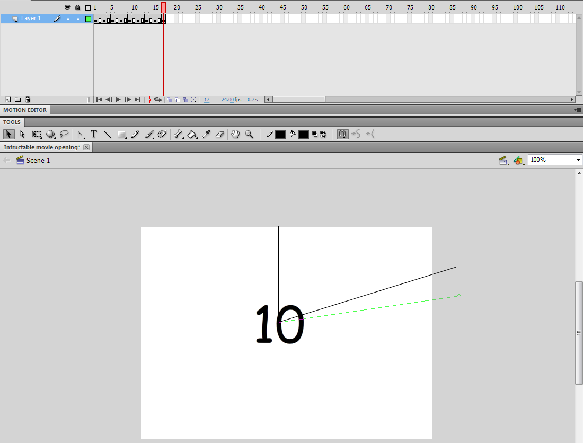Toggle the Loop playback button
Viewport: 583px width, 443px height.
pos(157,100)
